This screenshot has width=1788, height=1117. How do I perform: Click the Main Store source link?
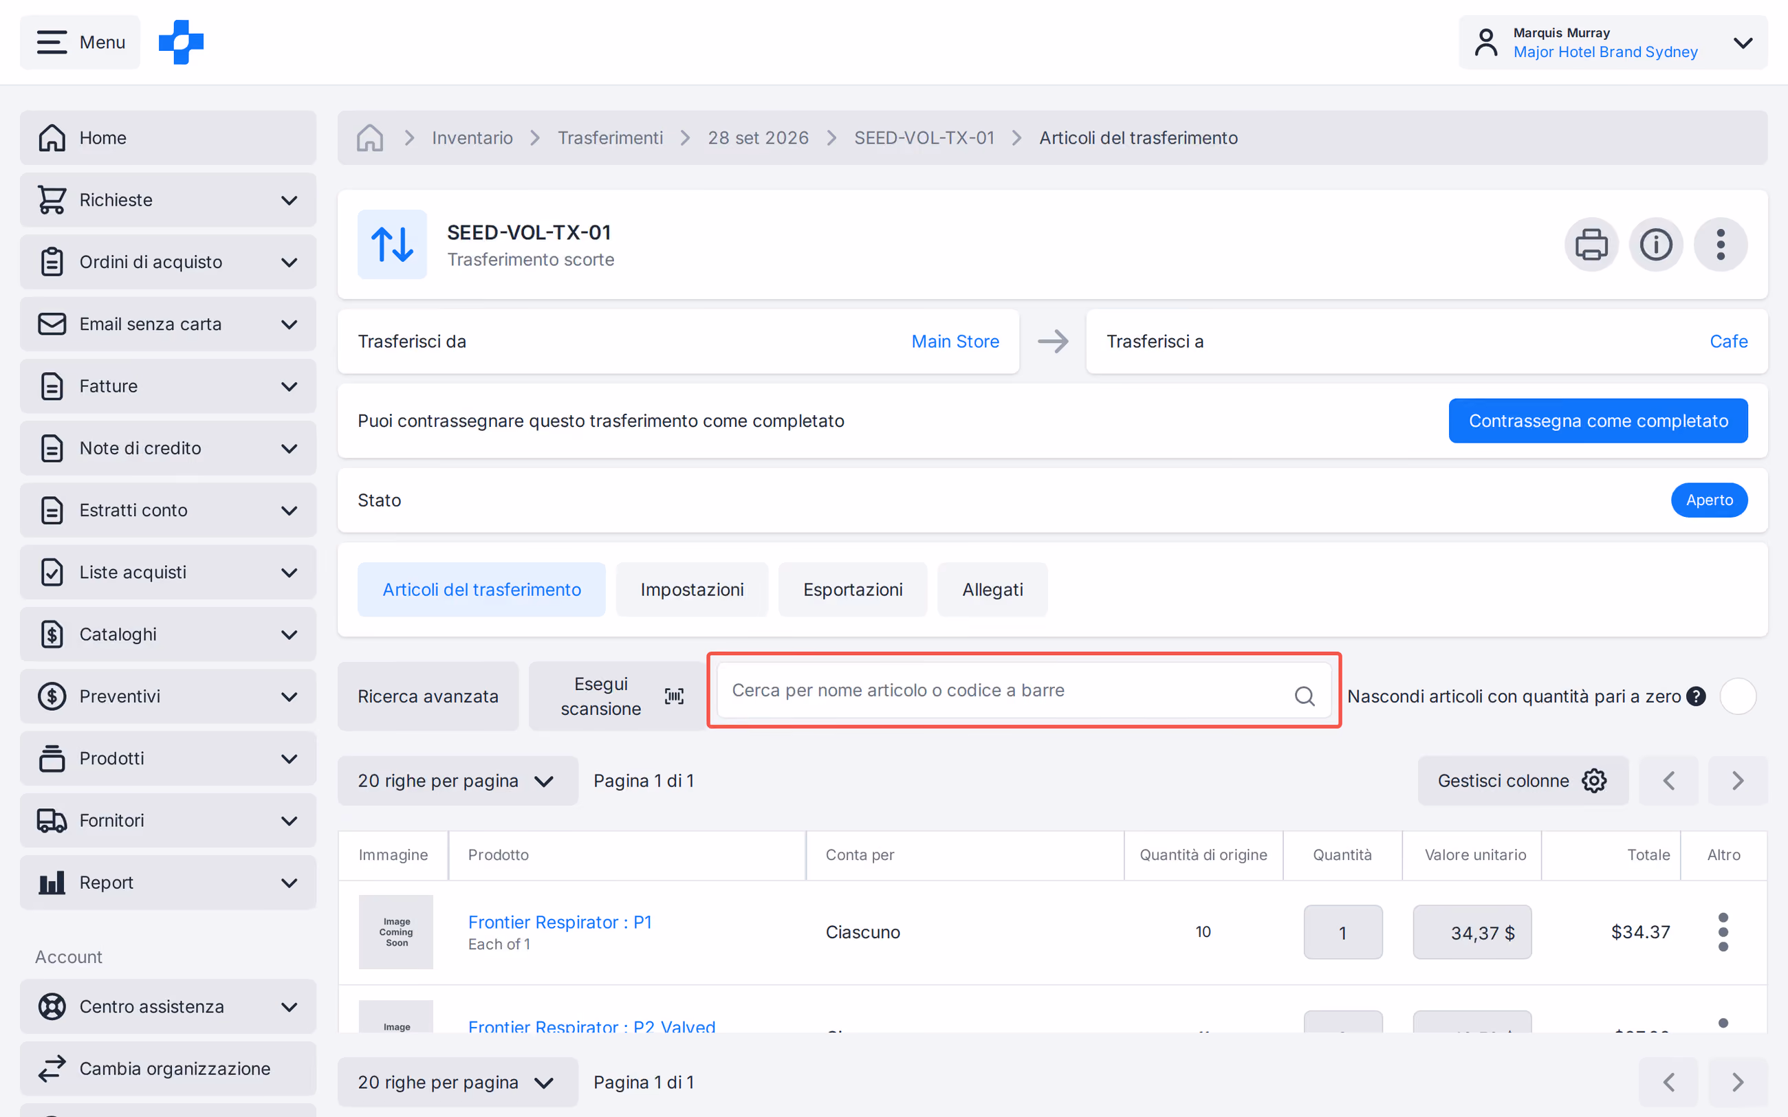click(955, 342)
